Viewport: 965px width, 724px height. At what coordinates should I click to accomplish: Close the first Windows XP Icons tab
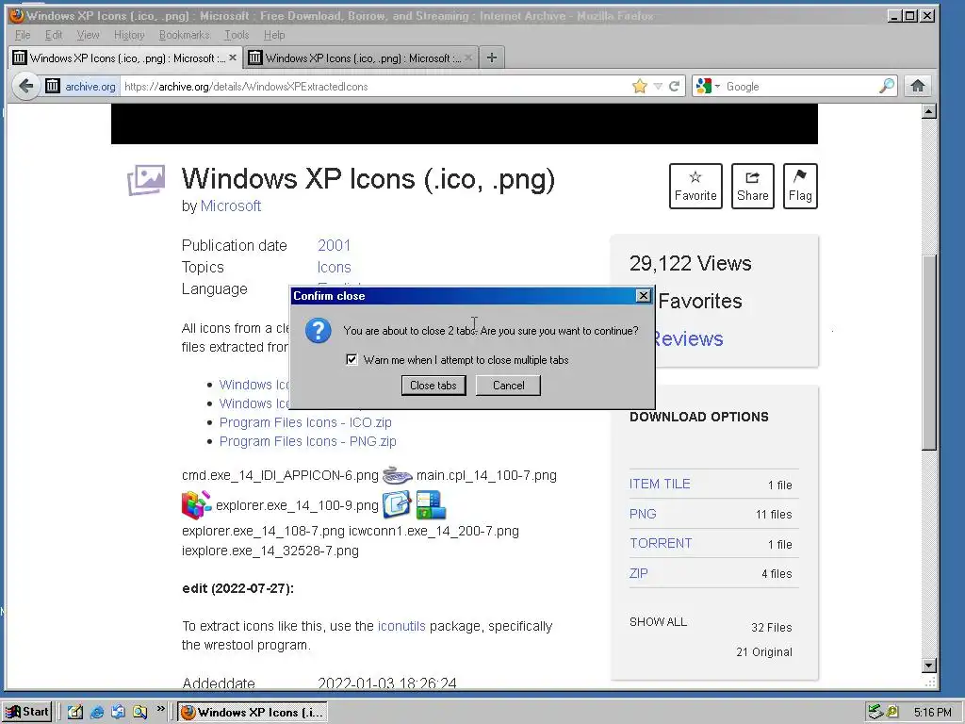[232, 58]
